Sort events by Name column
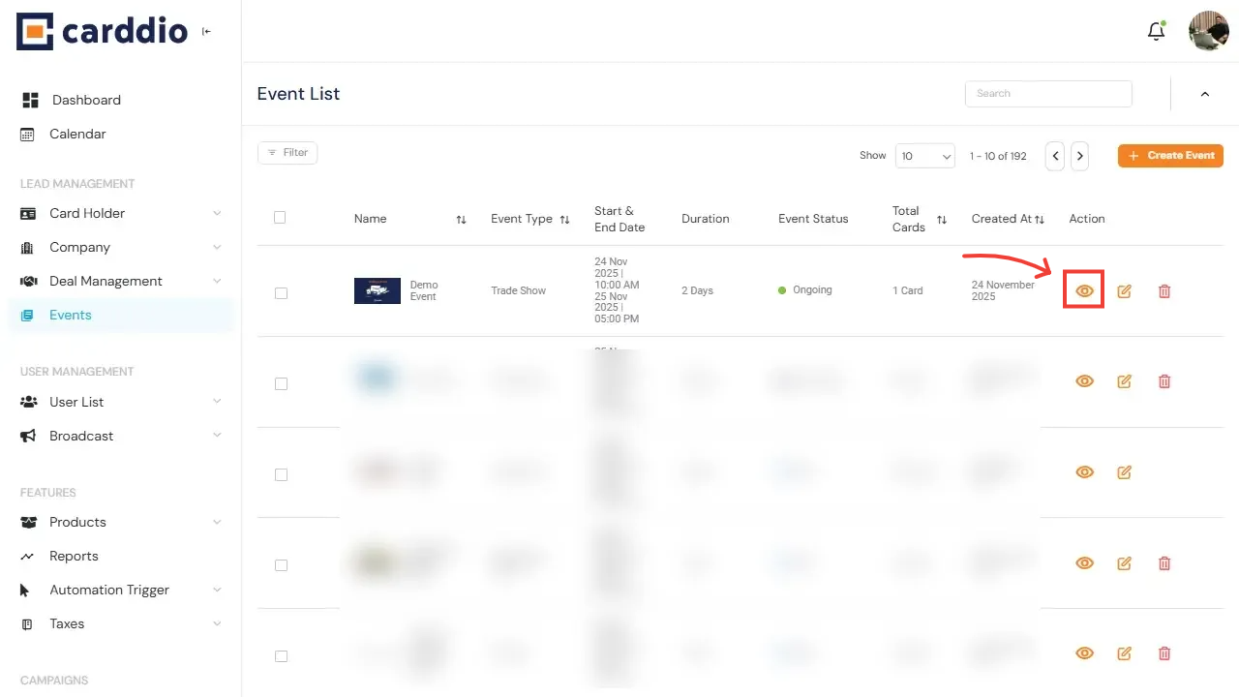Image resolution: width=1239 pixels, height=697 pixels. click(461, 220)
